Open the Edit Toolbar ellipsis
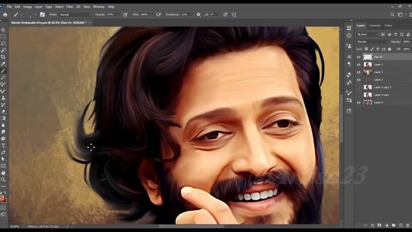 (3, 186)
